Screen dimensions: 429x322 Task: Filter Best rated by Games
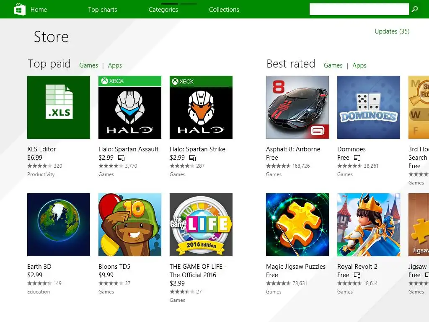click(333, 65)
